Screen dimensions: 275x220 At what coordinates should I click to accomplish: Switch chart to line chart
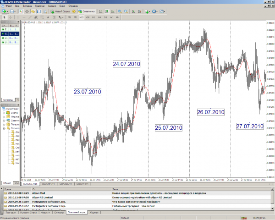[x=113, y=11]
